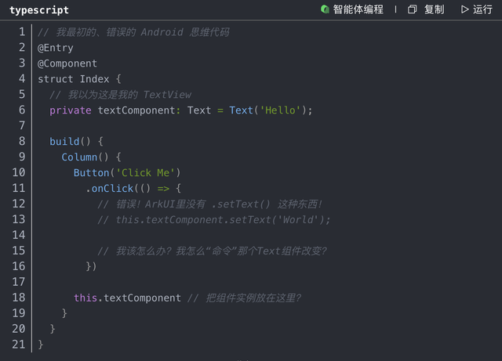The width and height of the screenshot is (502, 361).
Task: Place cursor on 'Hello' string literal
Action: pos(280,110)
